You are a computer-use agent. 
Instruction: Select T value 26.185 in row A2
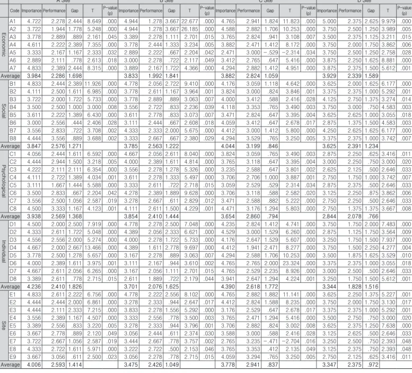[190, 29]
